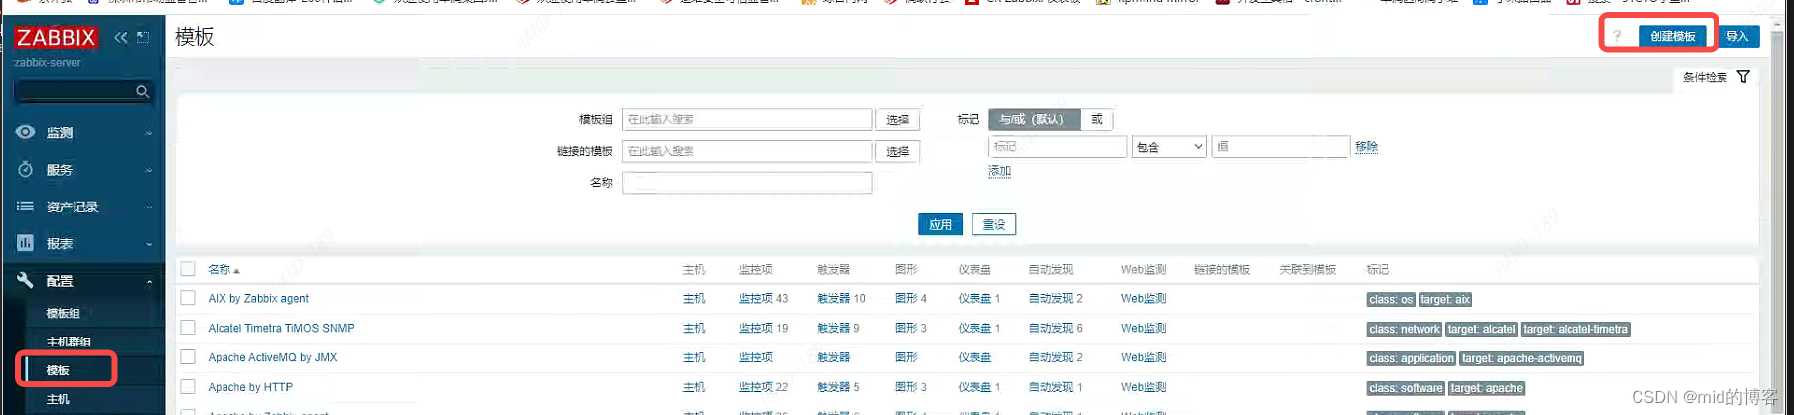Click the 配置 wrench icon
Image resolution: width=1794 pixels, height=415 pixels.
pyautogui.click(x=26, y=280)
